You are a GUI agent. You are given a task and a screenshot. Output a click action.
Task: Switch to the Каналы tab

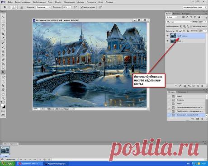[x=176, y=14]
